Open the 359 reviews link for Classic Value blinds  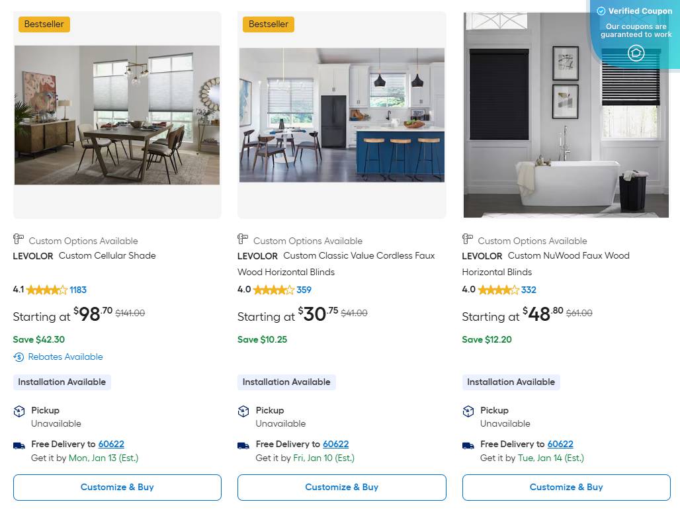pyautogui.click(x=302, y=290)
